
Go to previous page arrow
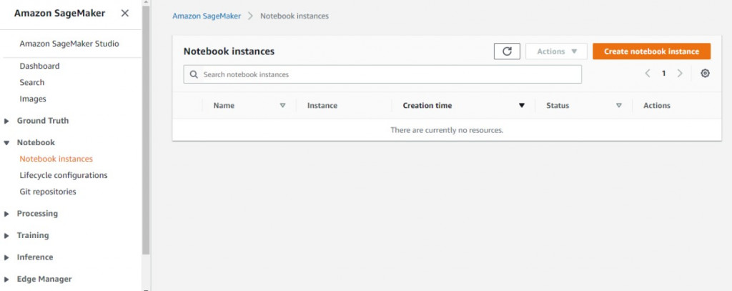(x=648, y=74)
